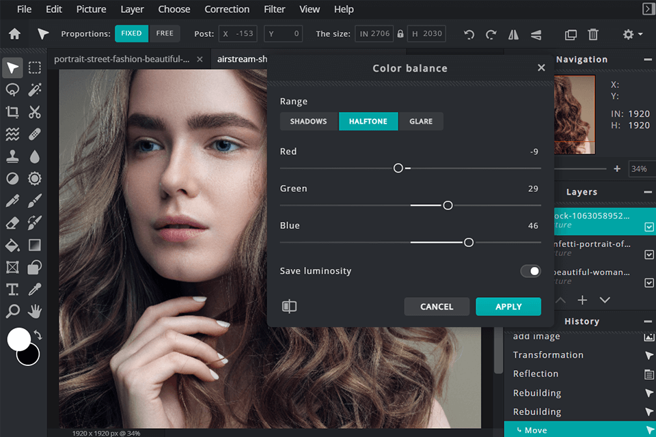Collapse the History panel
The image size is (656, 437).
pos(647,322)
